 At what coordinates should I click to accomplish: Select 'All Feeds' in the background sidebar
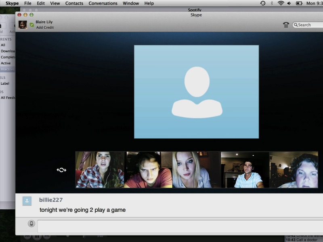pyautogui.click(x=8, y=98)
